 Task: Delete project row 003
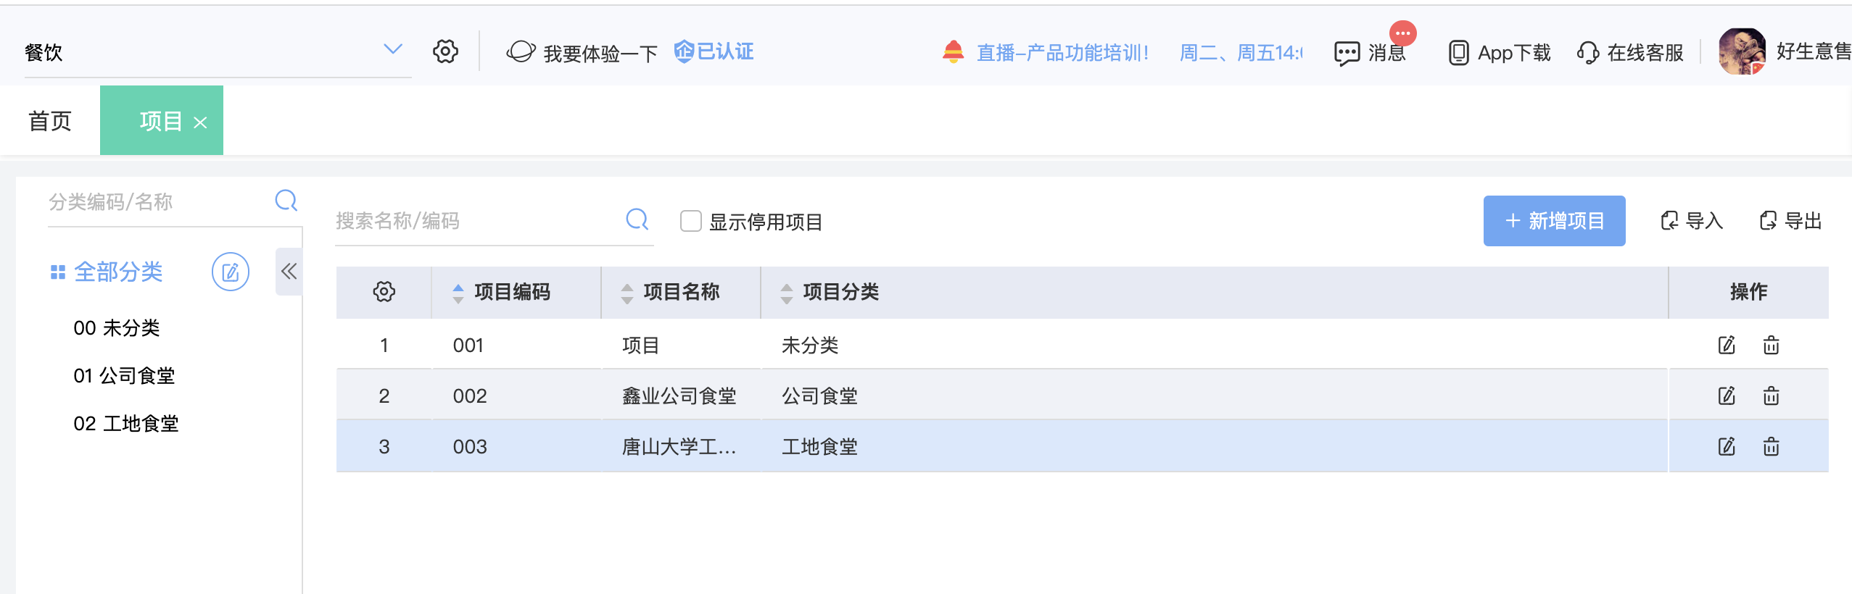1771,447
